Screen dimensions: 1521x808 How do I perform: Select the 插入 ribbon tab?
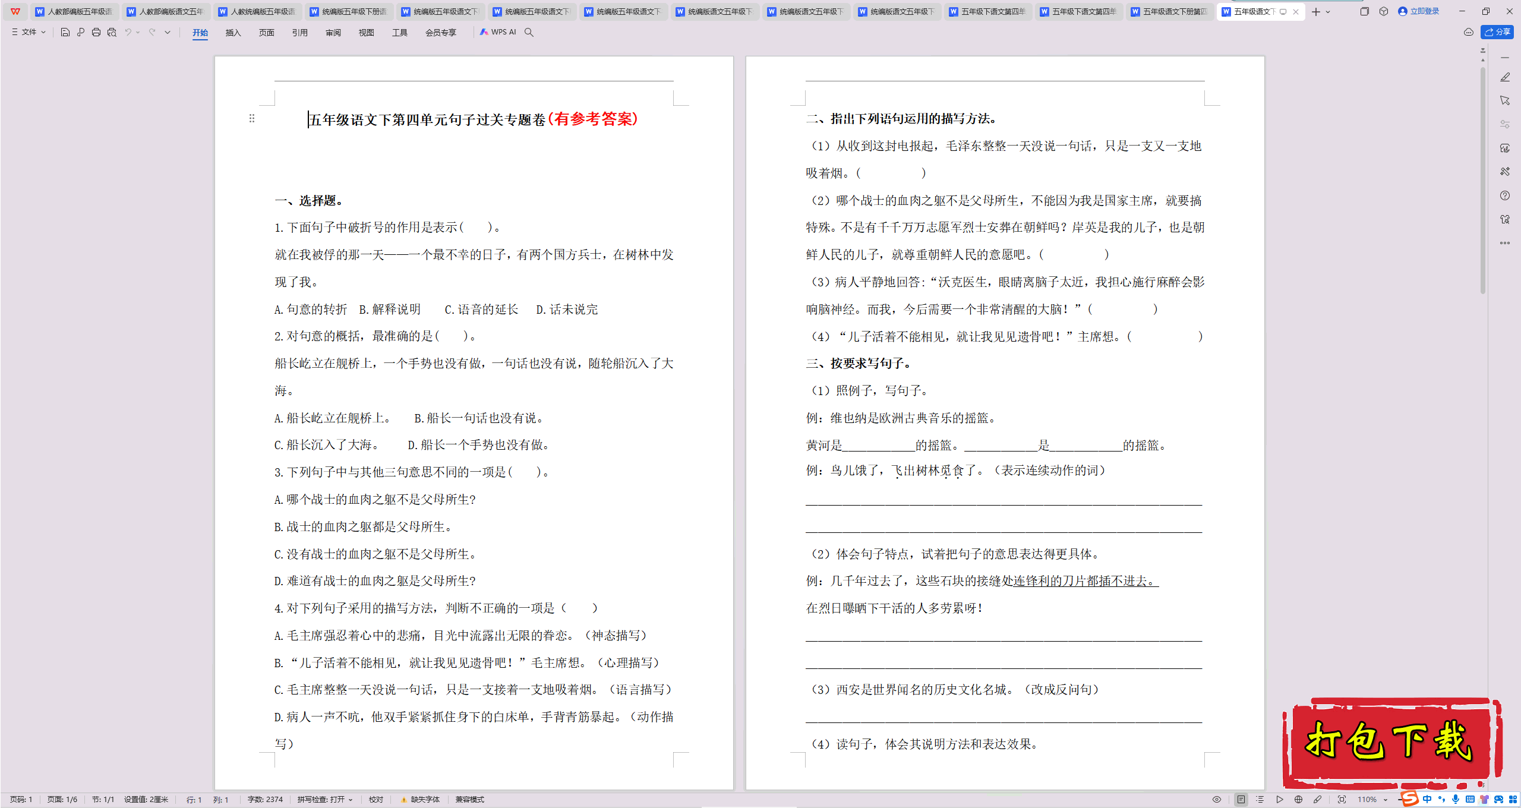point(233,33)
